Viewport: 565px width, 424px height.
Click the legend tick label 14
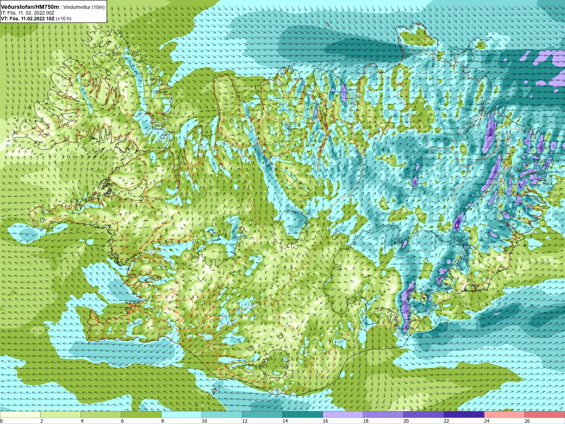click(x=285, y=421)
